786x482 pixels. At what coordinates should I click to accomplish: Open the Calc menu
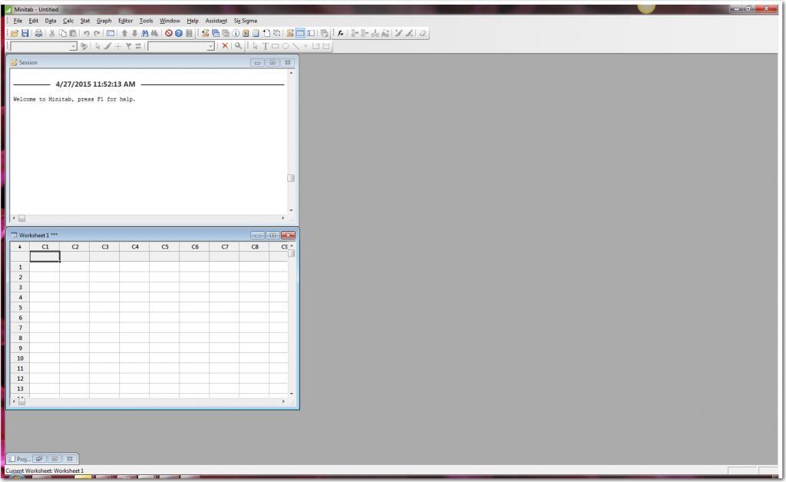point(68,21)
